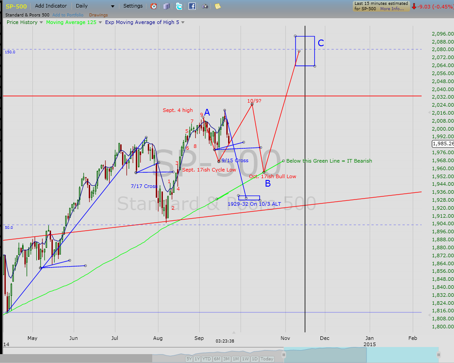This screenshot has height=363, width=454.
Task: Click the large blue letter B label
Action: click(268, 183)
